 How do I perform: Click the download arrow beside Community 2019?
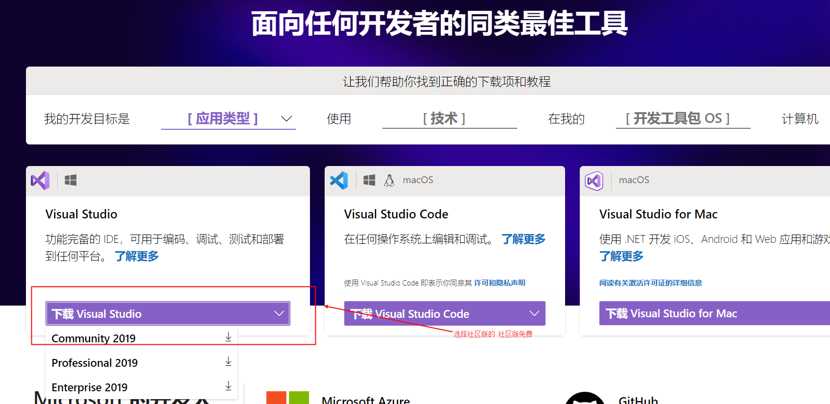pos(228,337)
